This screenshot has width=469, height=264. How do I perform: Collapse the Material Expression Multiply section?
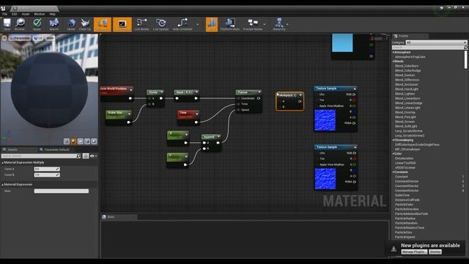(x=2, y=163)
